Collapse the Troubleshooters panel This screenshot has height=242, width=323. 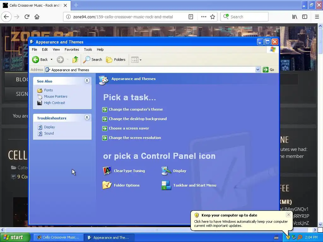tap(87, 118)
